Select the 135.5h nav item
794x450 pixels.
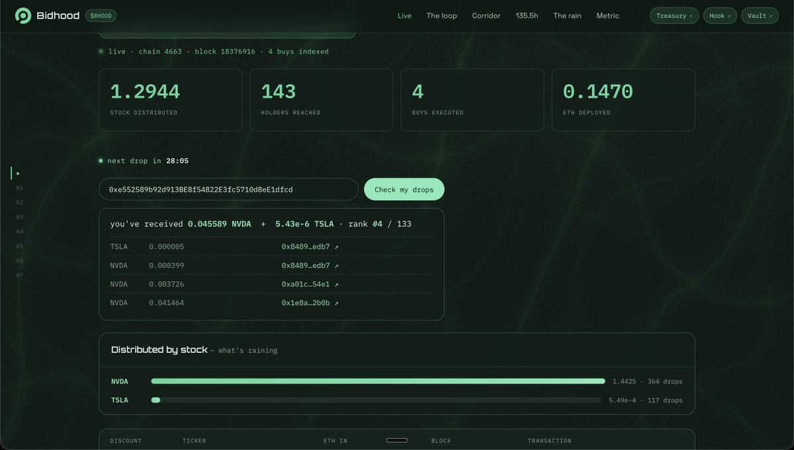pyautogui.click(x=527, y=16)
